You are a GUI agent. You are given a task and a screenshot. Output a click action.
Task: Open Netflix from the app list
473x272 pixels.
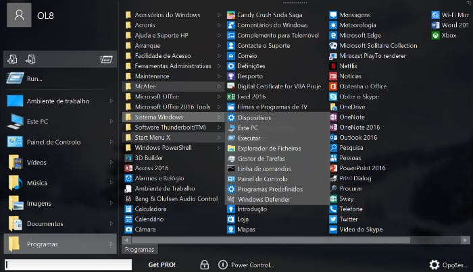[x=348, y=66]
